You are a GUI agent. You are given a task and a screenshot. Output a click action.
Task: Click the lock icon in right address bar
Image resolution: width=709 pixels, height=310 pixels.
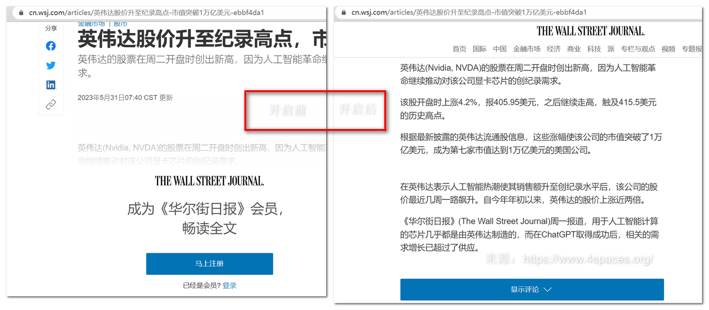click(x=343, y=13)
